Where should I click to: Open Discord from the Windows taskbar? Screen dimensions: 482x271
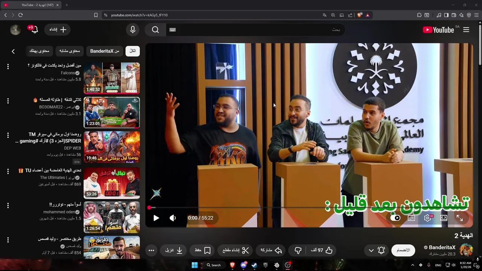244,265
